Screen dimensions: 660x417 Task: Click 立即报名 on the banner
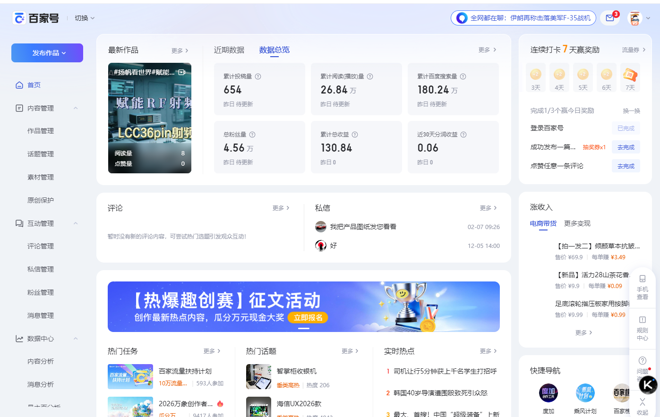[308, 317]
